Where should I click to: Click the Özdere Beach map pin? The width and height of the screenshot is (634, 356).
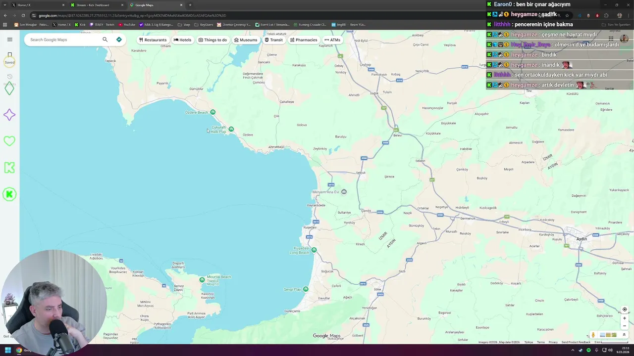click(x=213, y=112)
